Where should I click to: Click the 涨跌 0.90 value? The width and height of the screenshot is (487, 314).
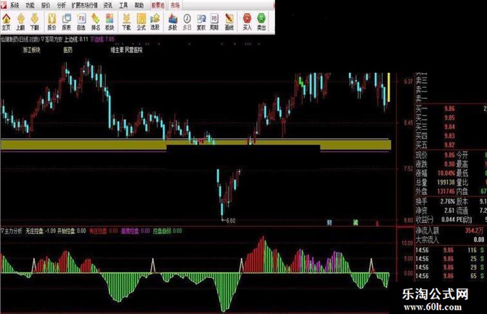click(449, 164)
